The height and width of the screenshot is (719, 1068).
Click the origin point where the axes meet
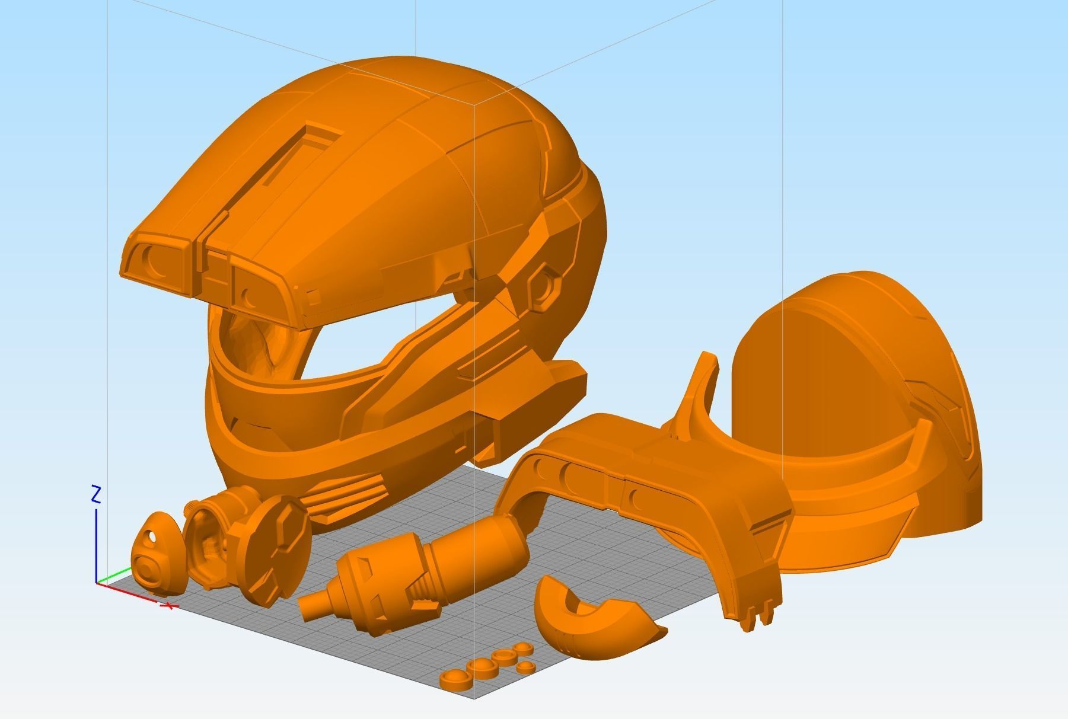pos(96,583)
